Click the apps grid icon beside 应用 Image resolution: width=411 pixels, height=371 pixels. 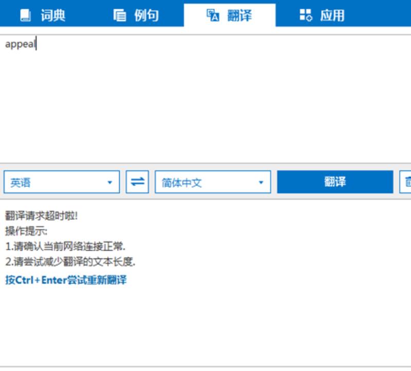coord(306,15)
